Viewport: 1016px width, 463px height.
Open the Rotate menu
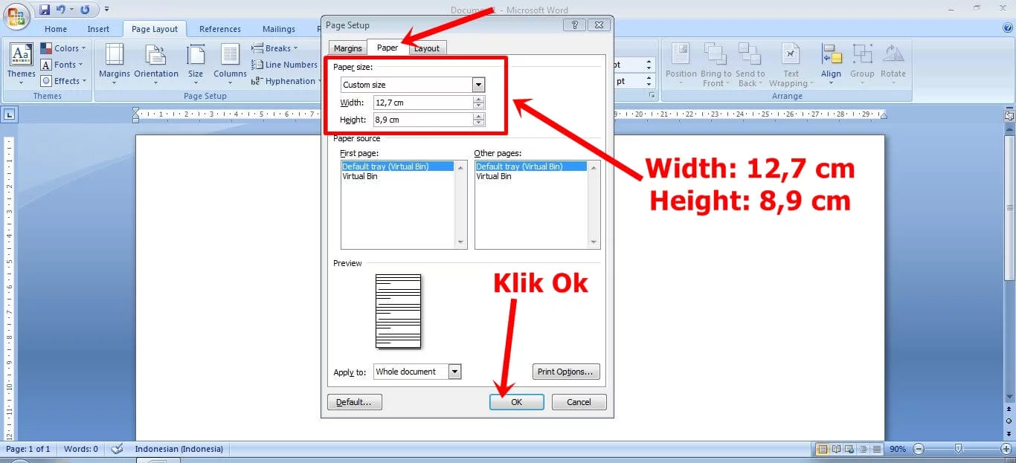(893, 64)
